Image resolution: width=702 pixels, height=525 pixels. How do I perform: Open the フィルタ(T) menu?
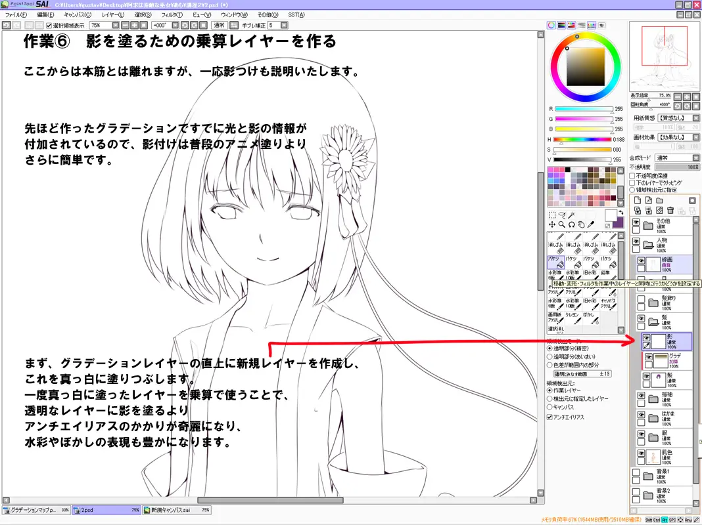tap(172, 14)
